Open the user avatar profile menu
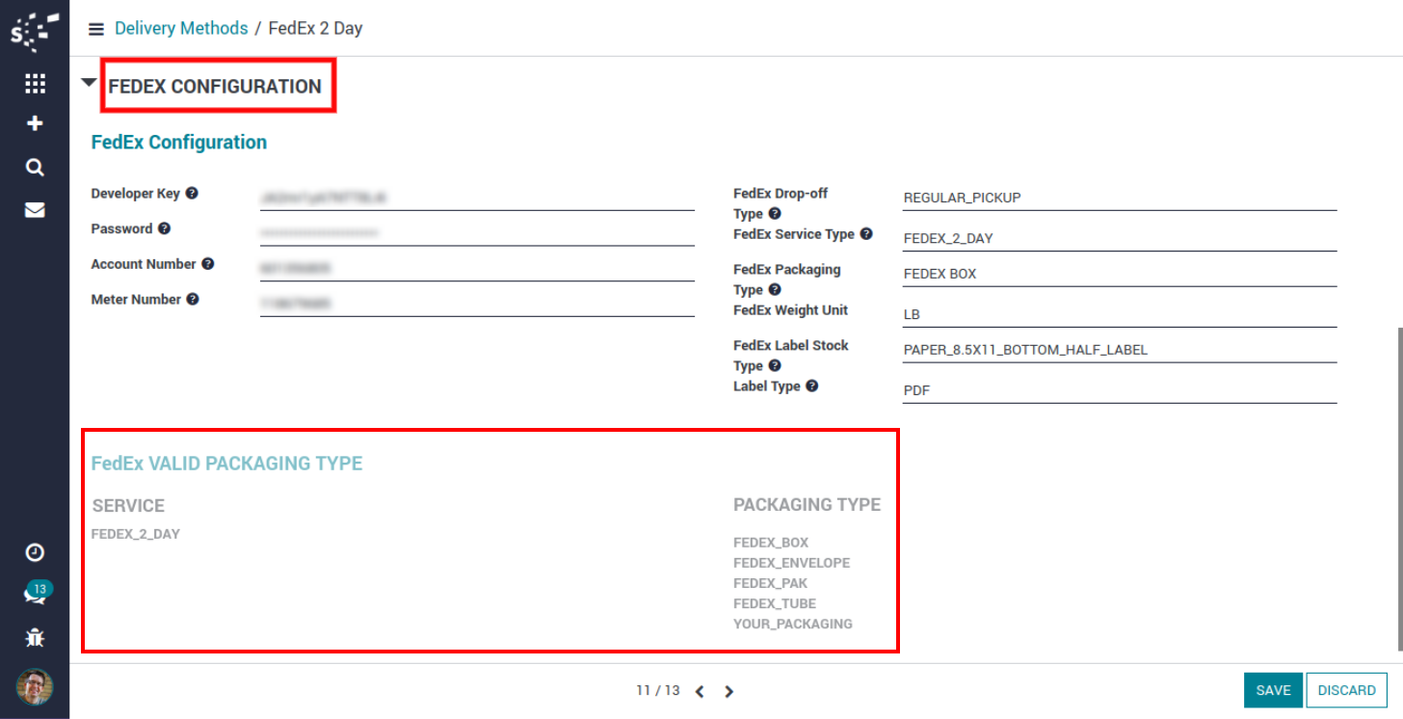Image resolution: width=1403 pixels, height=719 pixels. click(x=35, y=687)
